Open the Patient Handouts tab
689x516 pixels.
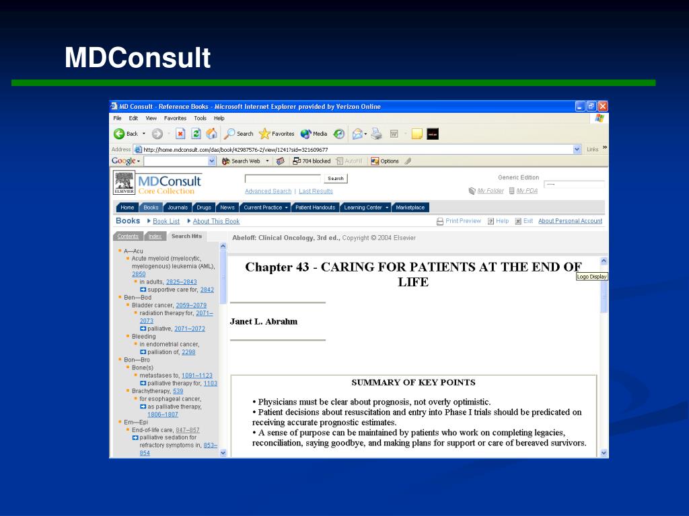coord(315,208)
